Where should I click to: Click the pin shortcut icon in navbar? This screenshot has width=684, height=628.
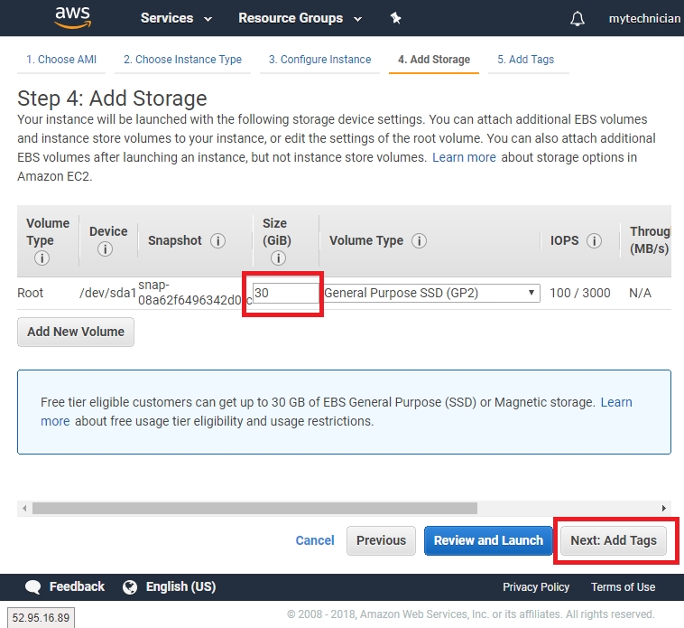[395, 18]
